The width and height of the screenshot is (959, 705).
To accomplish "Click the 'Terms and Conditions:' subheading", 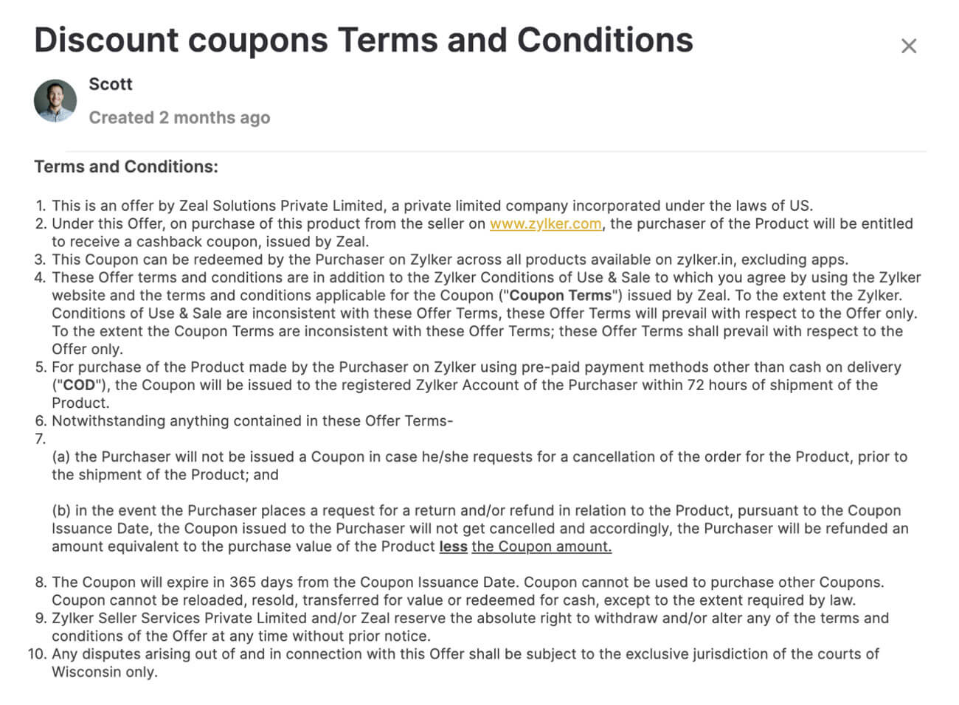I will [126, 167].
